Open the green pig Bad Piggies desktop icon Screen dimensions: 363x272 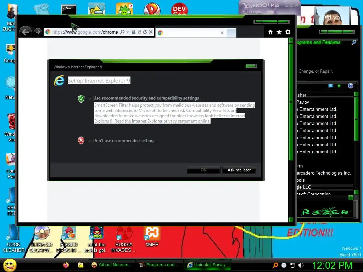[124, 8]
